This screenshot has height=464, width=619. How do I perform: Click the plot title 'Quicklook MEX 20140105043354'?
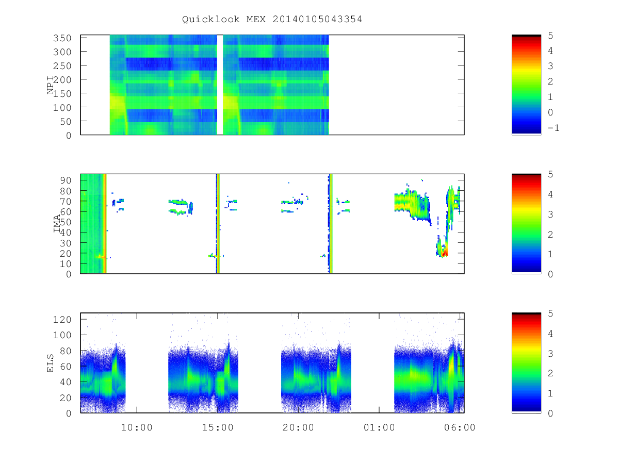click(x=272, y=20)
